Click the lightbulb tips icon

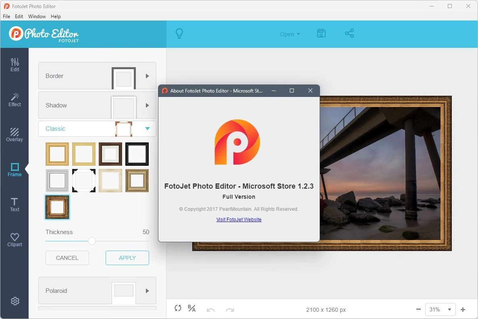[x=179, y=33]
